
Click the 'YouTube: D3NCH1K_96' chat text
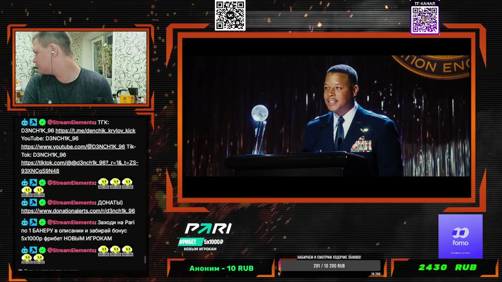pyautogui.click(x=50, y=139)
